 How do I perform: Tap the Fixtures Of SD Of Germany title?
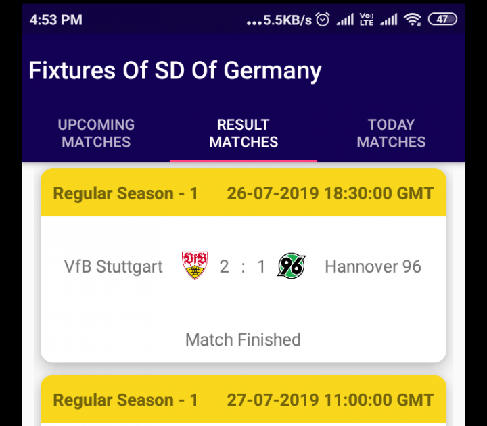[x=175, y=70]
